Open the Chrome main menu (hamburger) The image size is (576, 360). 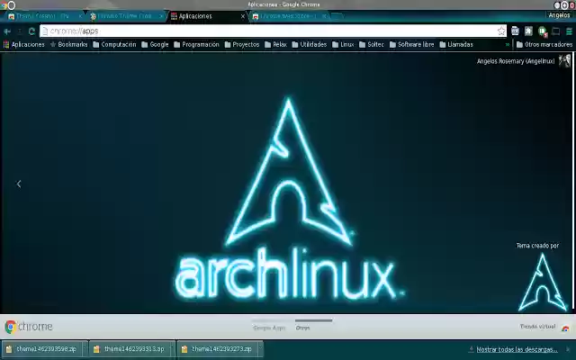[569, 31]
